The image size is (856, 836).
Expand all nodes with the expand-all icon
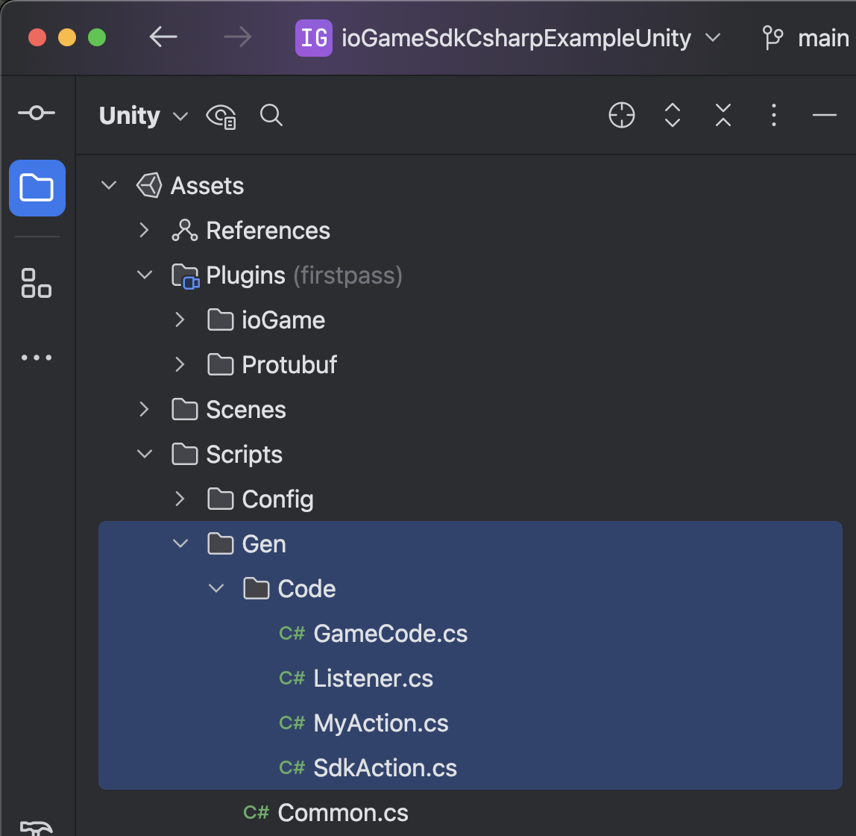tap(672, 116)
